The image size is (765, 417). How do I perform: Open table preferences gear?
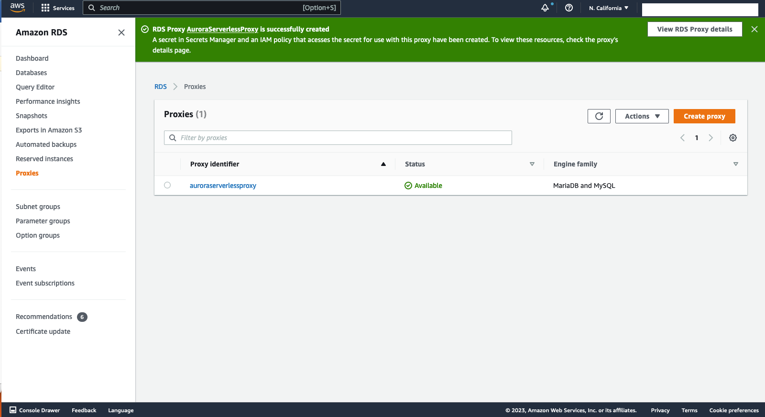[x=733, y=138]
